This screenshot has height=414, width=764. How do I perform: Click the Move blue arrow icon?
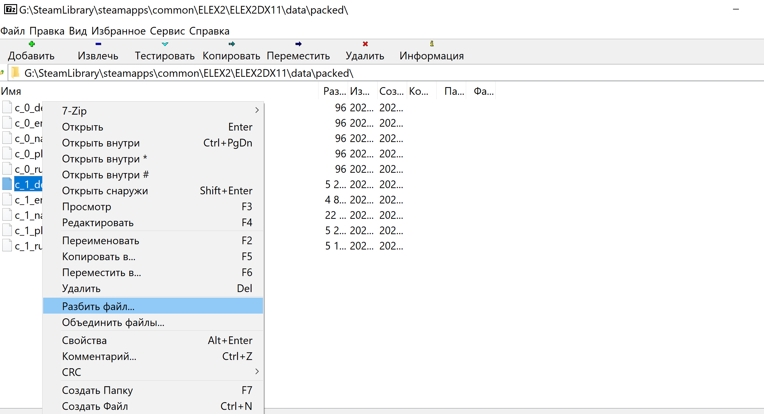coord(298,44)
